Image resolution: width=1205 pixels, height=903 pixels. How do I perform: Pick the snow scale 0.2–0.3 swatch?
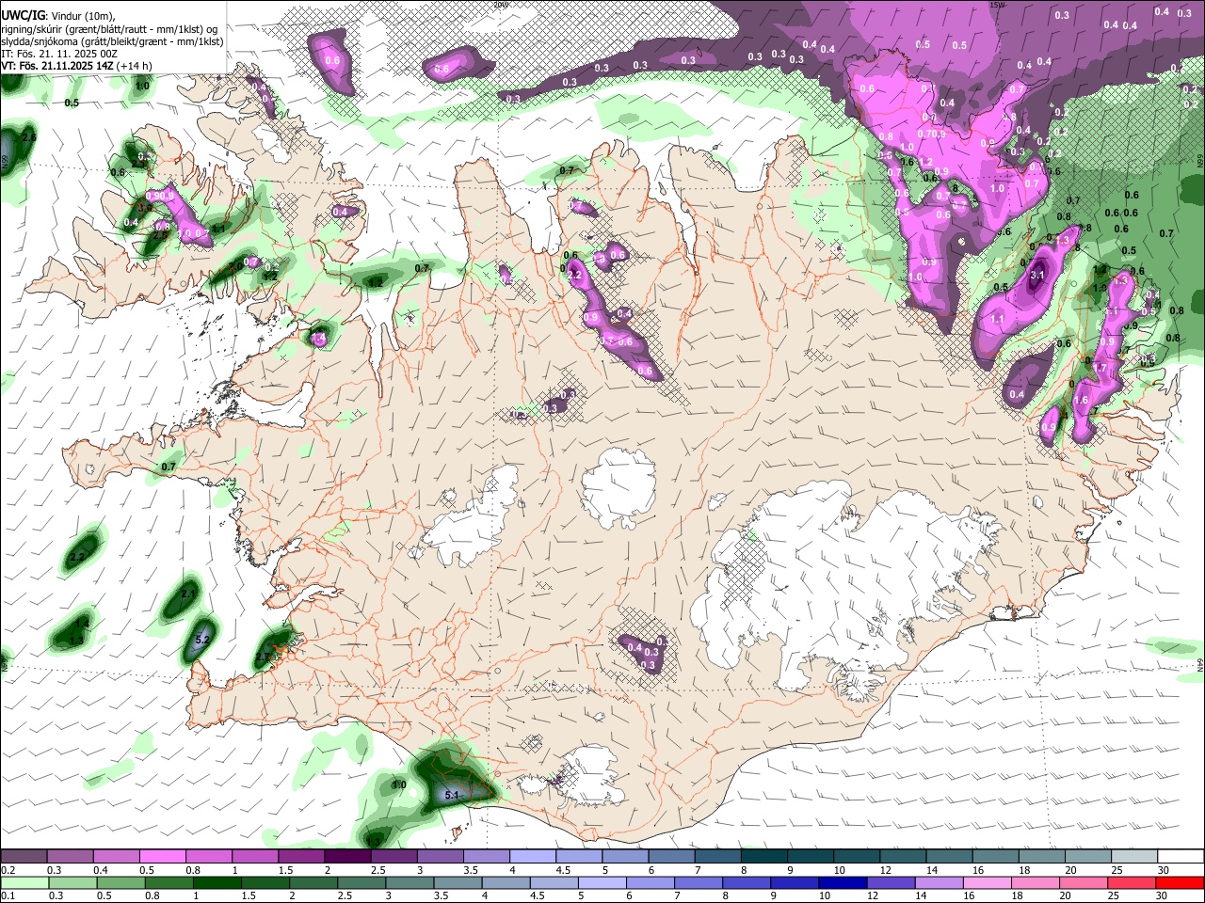click(24, 857)
